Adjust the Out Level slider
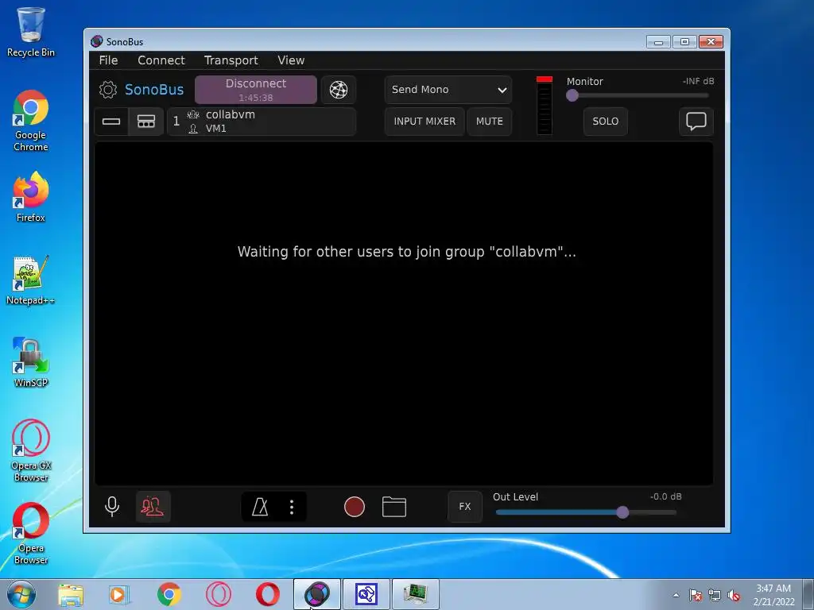Viewport: 814px width, 610px height. (x=586, y=512)
